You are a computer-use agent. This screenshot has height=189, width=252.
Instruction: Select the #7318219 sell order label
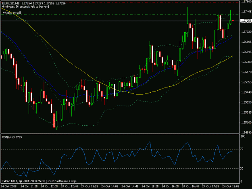[x=12, y=13]
